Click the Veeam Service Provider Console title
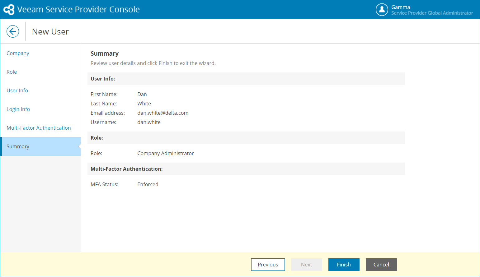Image resolution: width=480 pixels, height=277 pixels. [78, 9]
